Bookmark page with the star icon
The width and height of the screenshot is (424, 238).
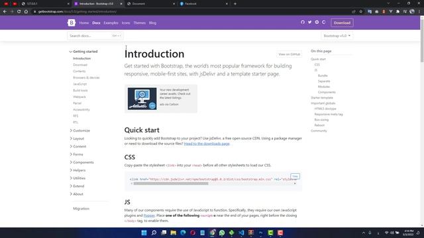coord(360,12)
